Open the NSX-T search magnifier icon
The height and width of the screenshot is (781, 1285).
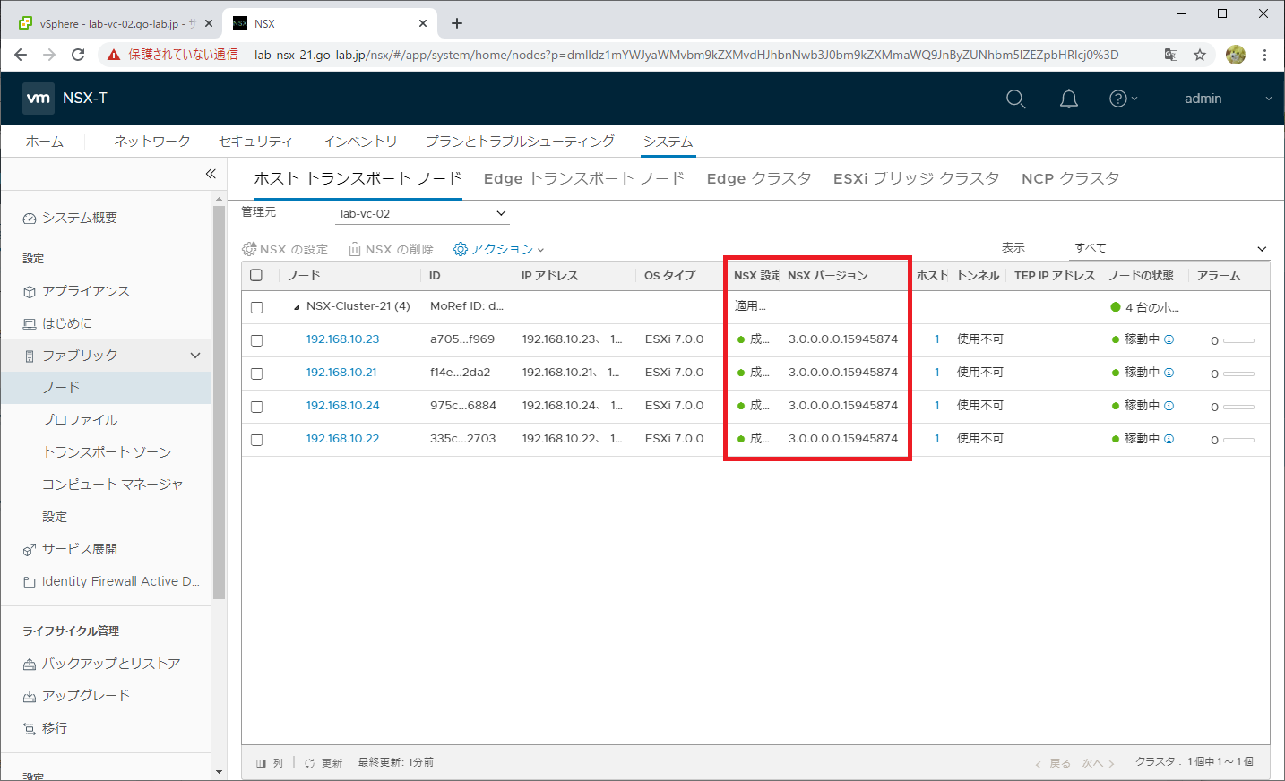1015,99
